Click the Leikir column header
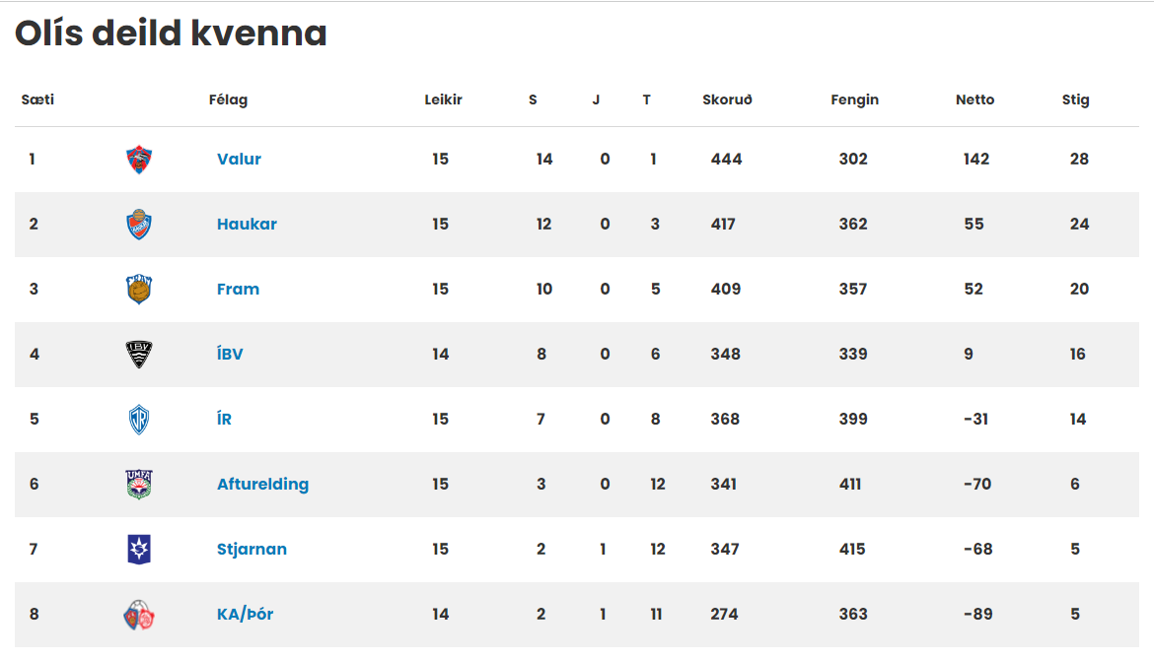 coord(443,99)
